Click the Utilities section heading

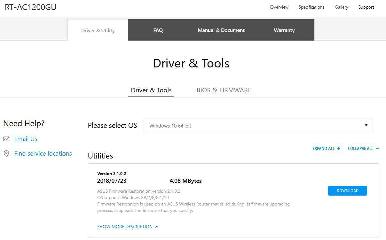100,156
